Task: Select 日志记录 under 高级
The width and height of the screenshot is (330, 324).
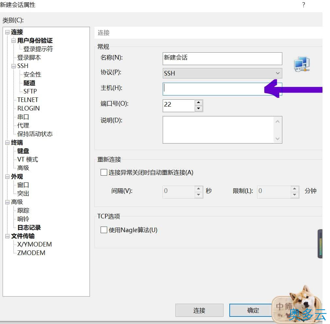Action: (29, 227)
